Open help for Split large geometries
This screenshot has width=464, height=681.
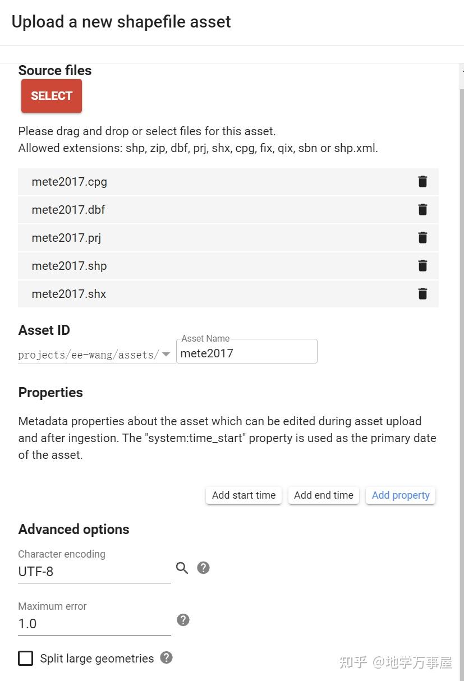coord(166,657)
